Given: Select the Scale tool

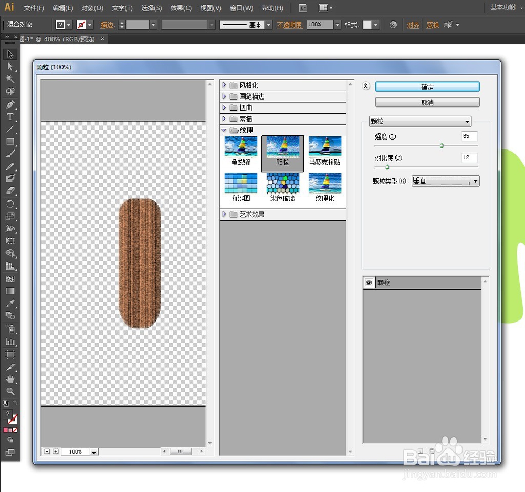Looking at the screenshot, I should [x=10, y=216].
